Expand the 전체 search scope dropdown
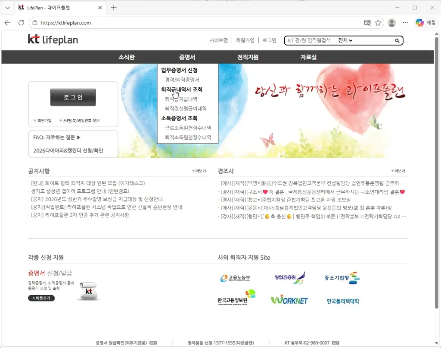 [345, 40]
